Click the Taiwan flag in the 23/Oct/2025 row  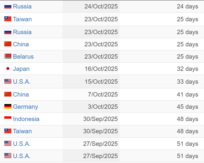[x=8, y=19]
